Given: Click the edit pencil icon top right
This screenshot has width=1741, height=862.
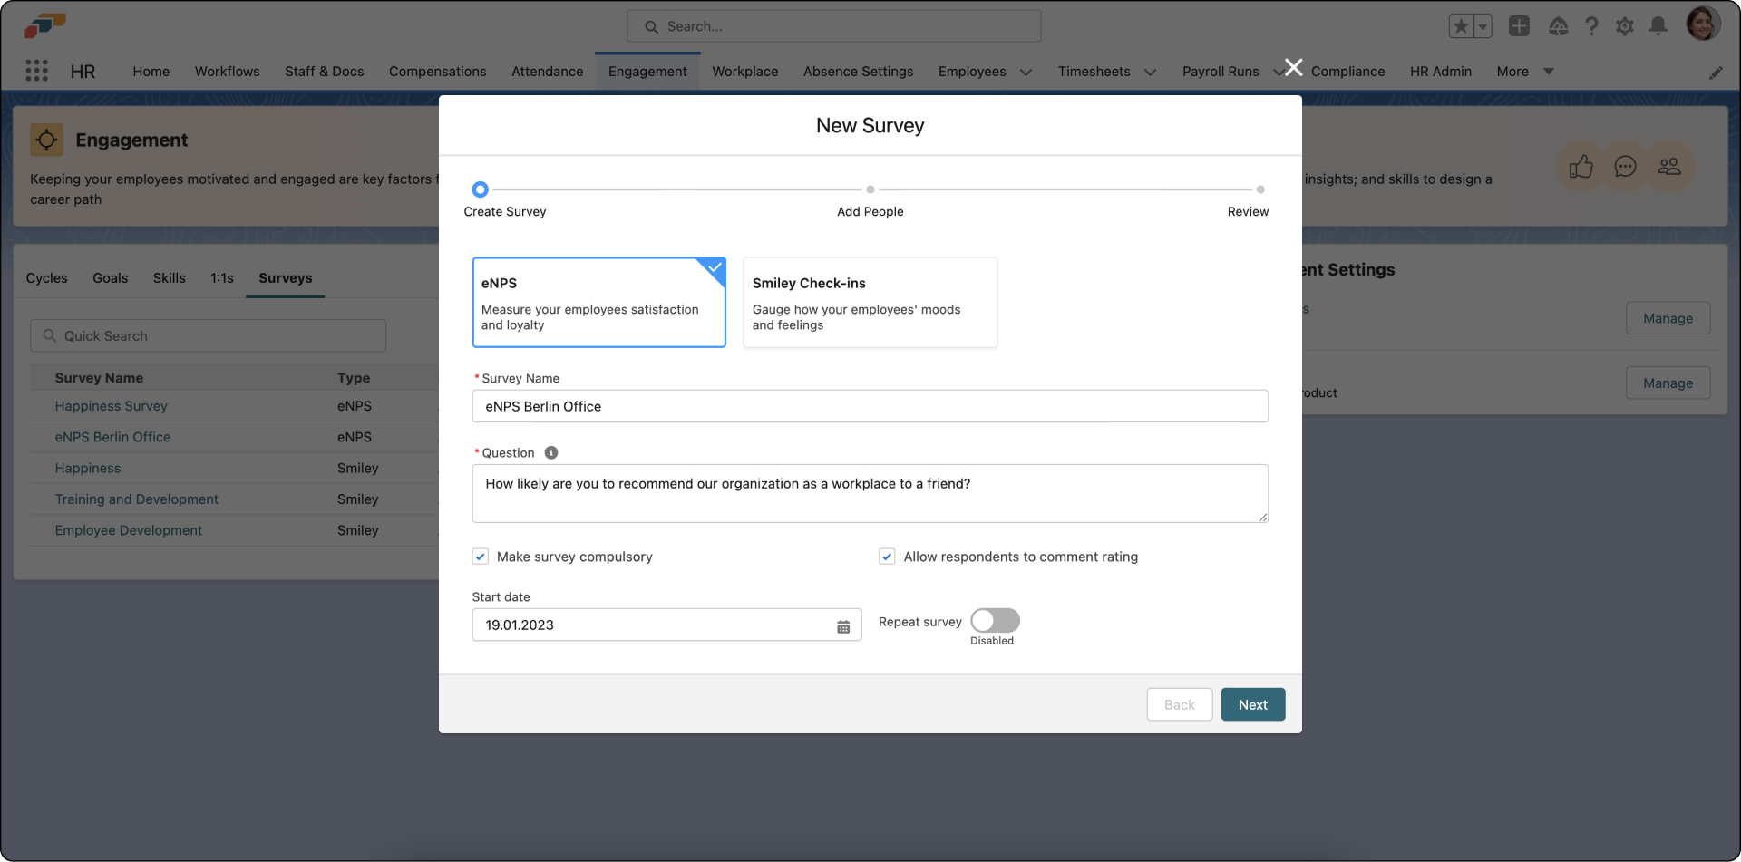Looking at the screenshot, I should tap(1716, 73).
